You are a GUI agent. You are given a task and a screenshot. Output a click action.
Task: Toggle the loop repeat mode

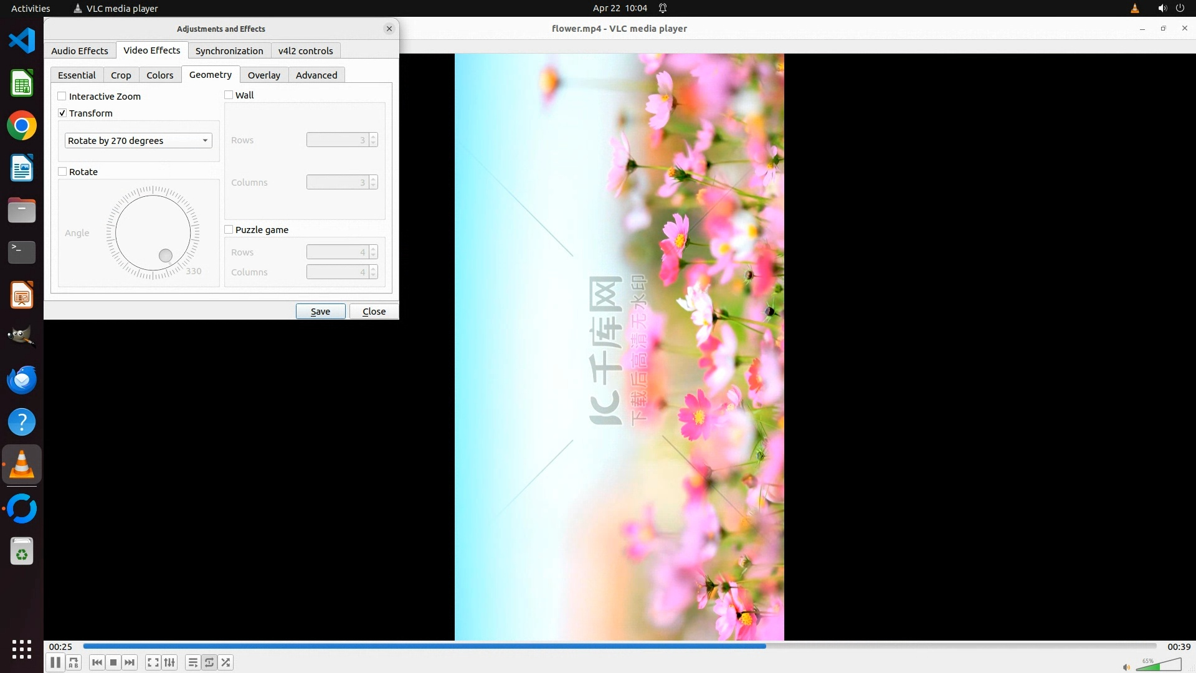[209, 662]
